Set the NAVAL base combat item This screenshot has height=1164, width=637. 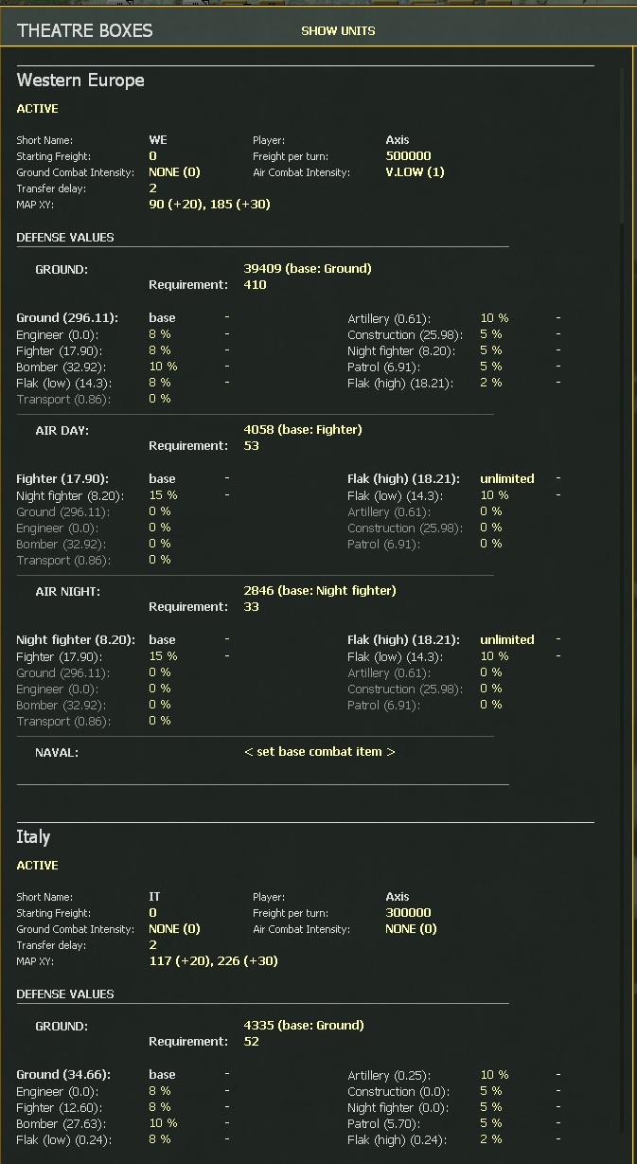(x=319, y=752)
